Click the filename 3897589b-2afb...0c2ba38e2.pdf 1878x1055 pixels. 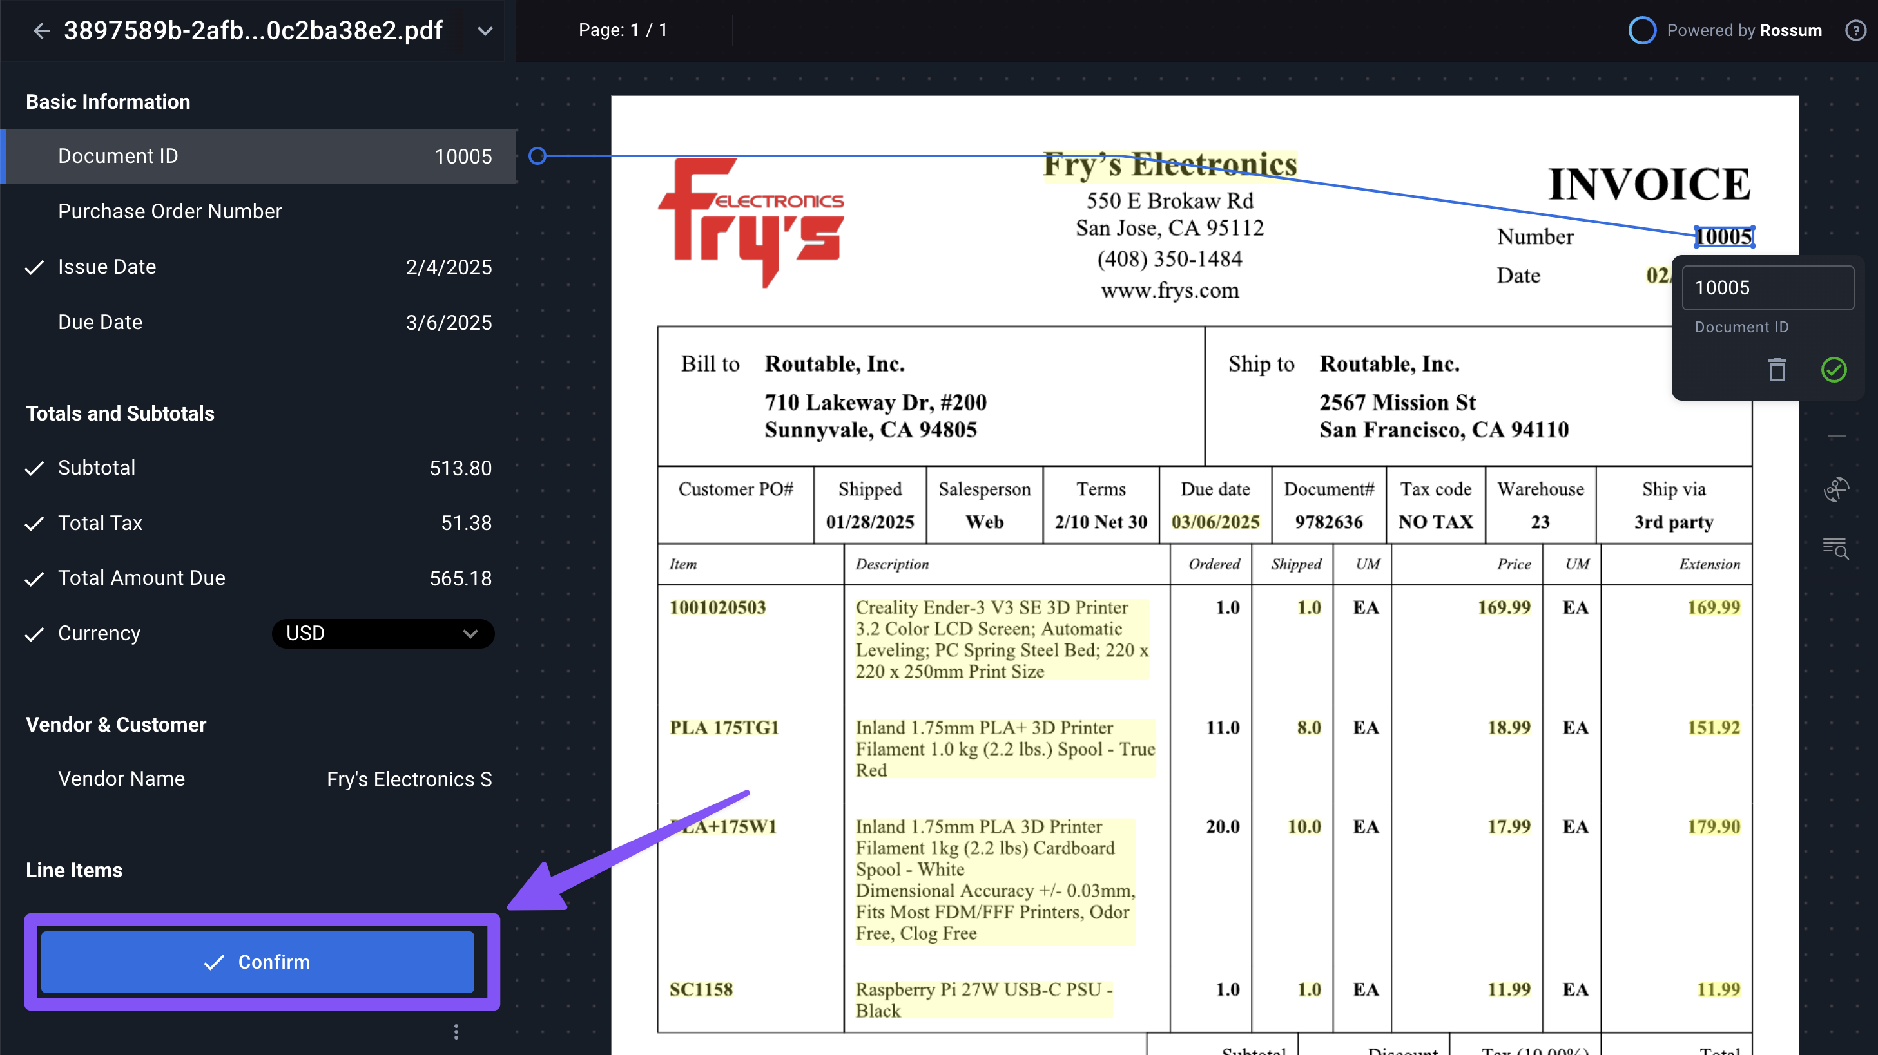[x=253, y=31]
